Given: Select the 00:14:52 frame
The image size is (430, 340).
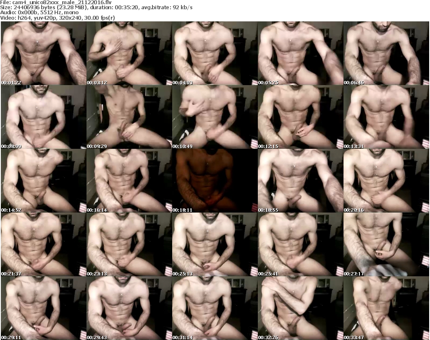Looking at the screenshot, I should coord(43,181).
